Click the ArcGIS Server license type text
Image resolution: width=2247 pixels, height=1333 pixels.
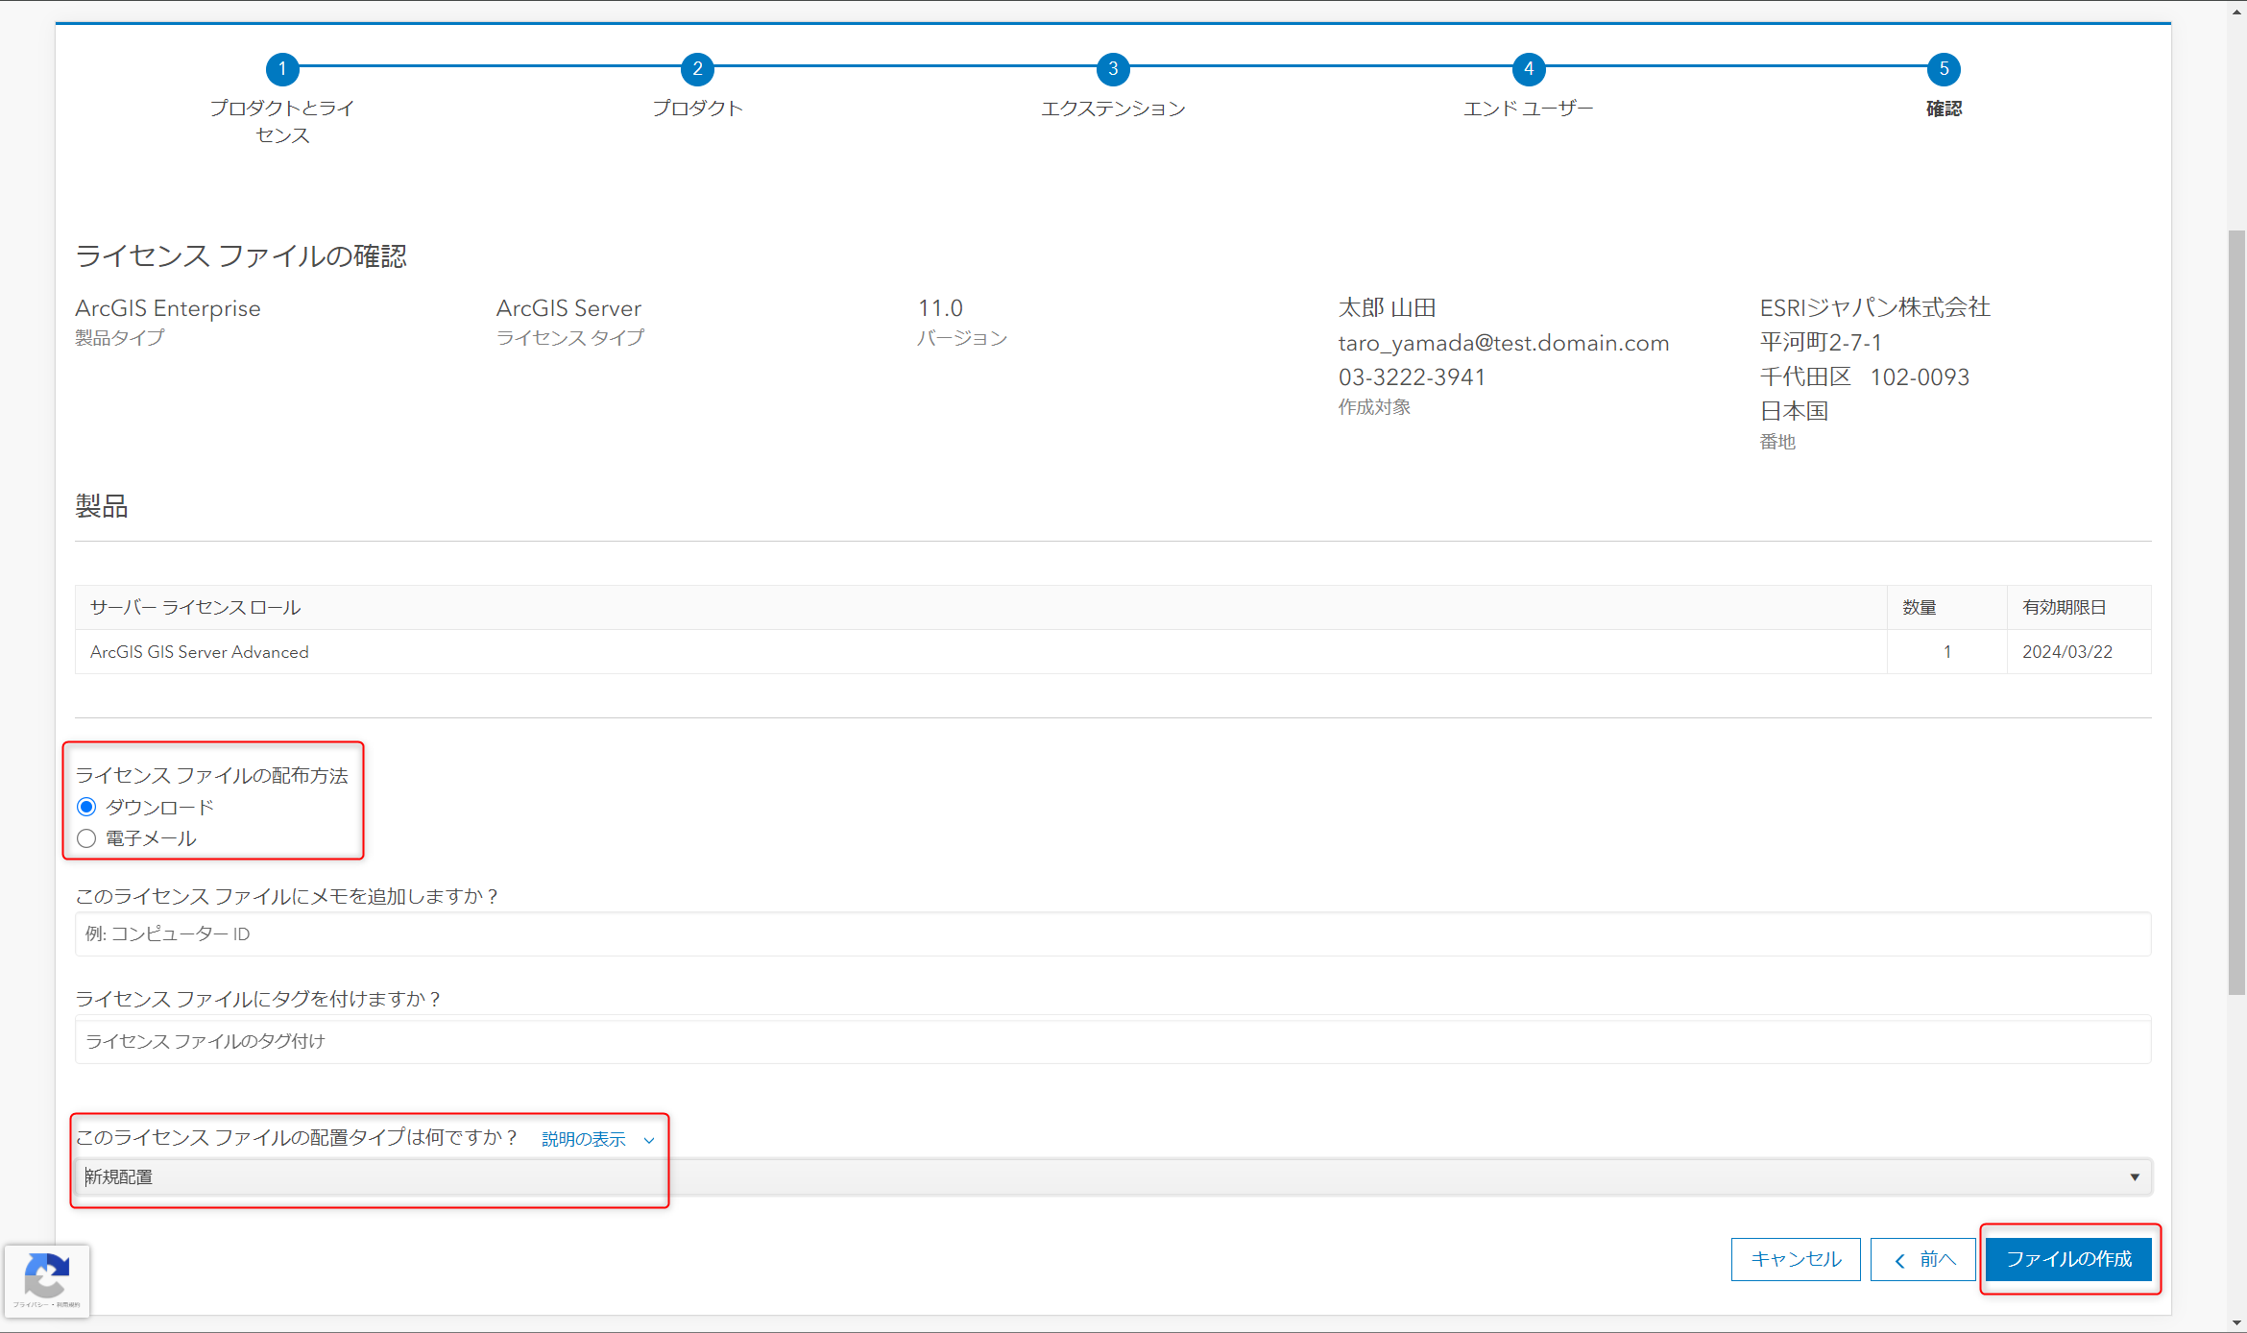[x=568, y=308]
